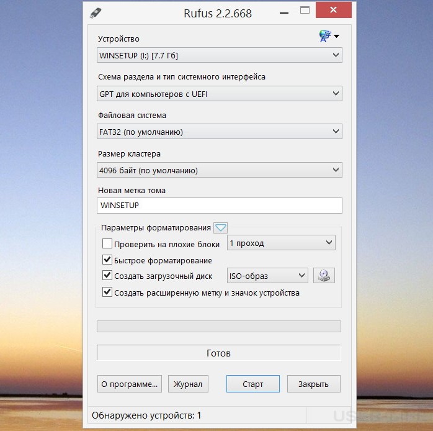Open the Устройство WINSETUP device dropdown
433x431 pixels.
coord(219,55)
